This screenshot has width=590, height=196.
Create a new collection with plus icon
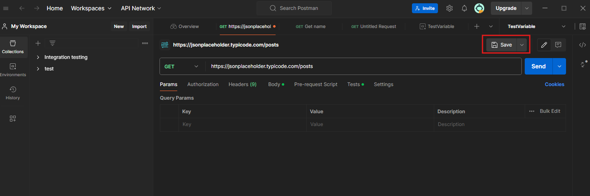[38, 43]
